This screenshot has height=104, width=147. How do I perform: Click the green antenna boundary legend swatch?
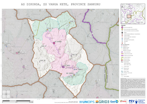pos(122,57)
